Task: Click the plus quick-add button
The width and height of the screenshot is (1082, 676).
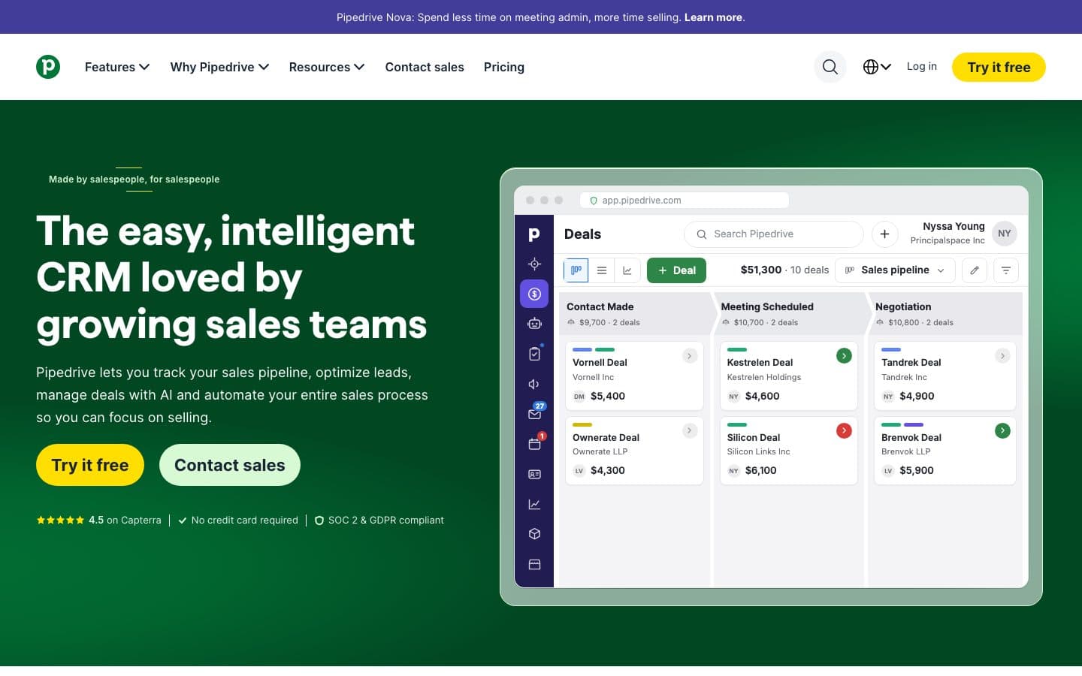Action: (x=884, y=234)
